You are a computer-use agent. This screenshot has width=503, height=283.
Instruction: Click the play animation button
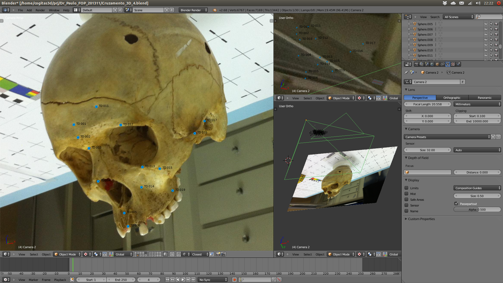tap(183, 280)
